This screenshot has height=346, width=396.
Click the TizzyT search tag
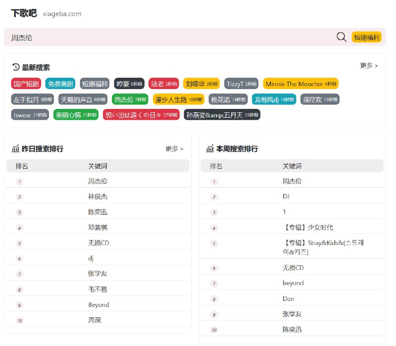coord(241,83)
